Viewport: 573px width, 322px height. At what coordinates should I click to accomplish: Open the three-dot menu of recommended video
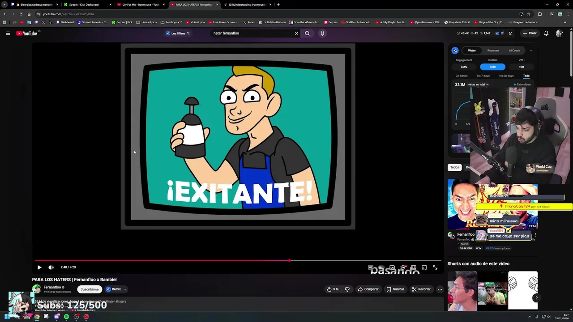535,235
